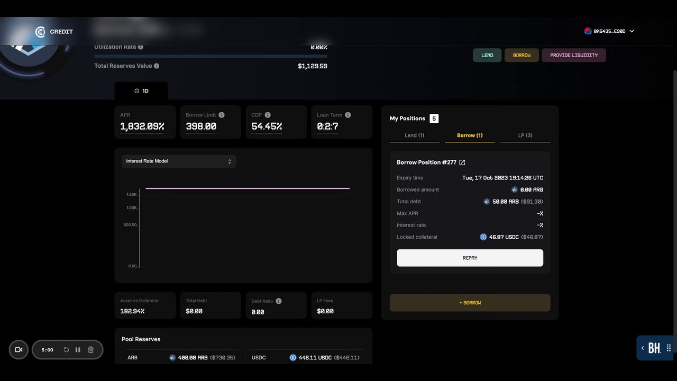Screen dimensions: 677x381
Task: Click the + Borrow button under positions
Action: pyautogui.click(x=470, y=303)
